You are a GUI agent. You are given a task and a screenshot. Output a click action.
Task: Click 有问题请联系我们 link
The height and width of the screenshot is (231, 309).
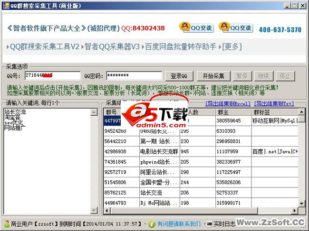click(179, 224)
